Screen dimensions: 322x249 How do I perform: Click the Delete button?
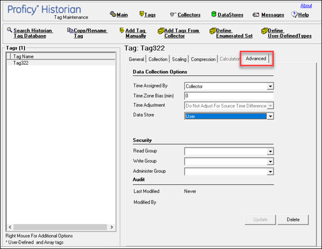[x=293, y=219]
